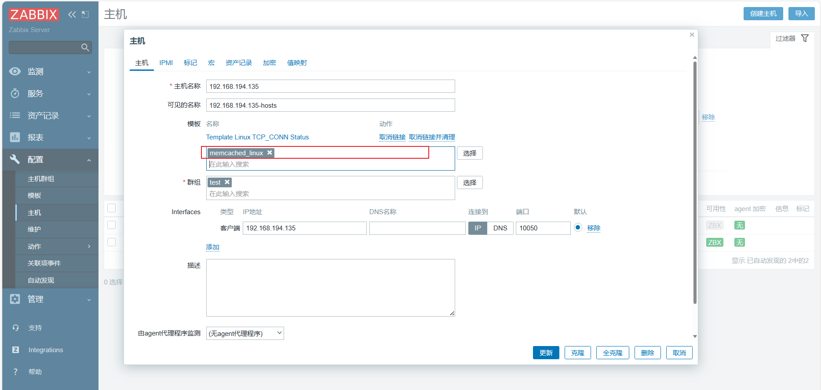Click the 添加 interface link

[x=212, y=247]
